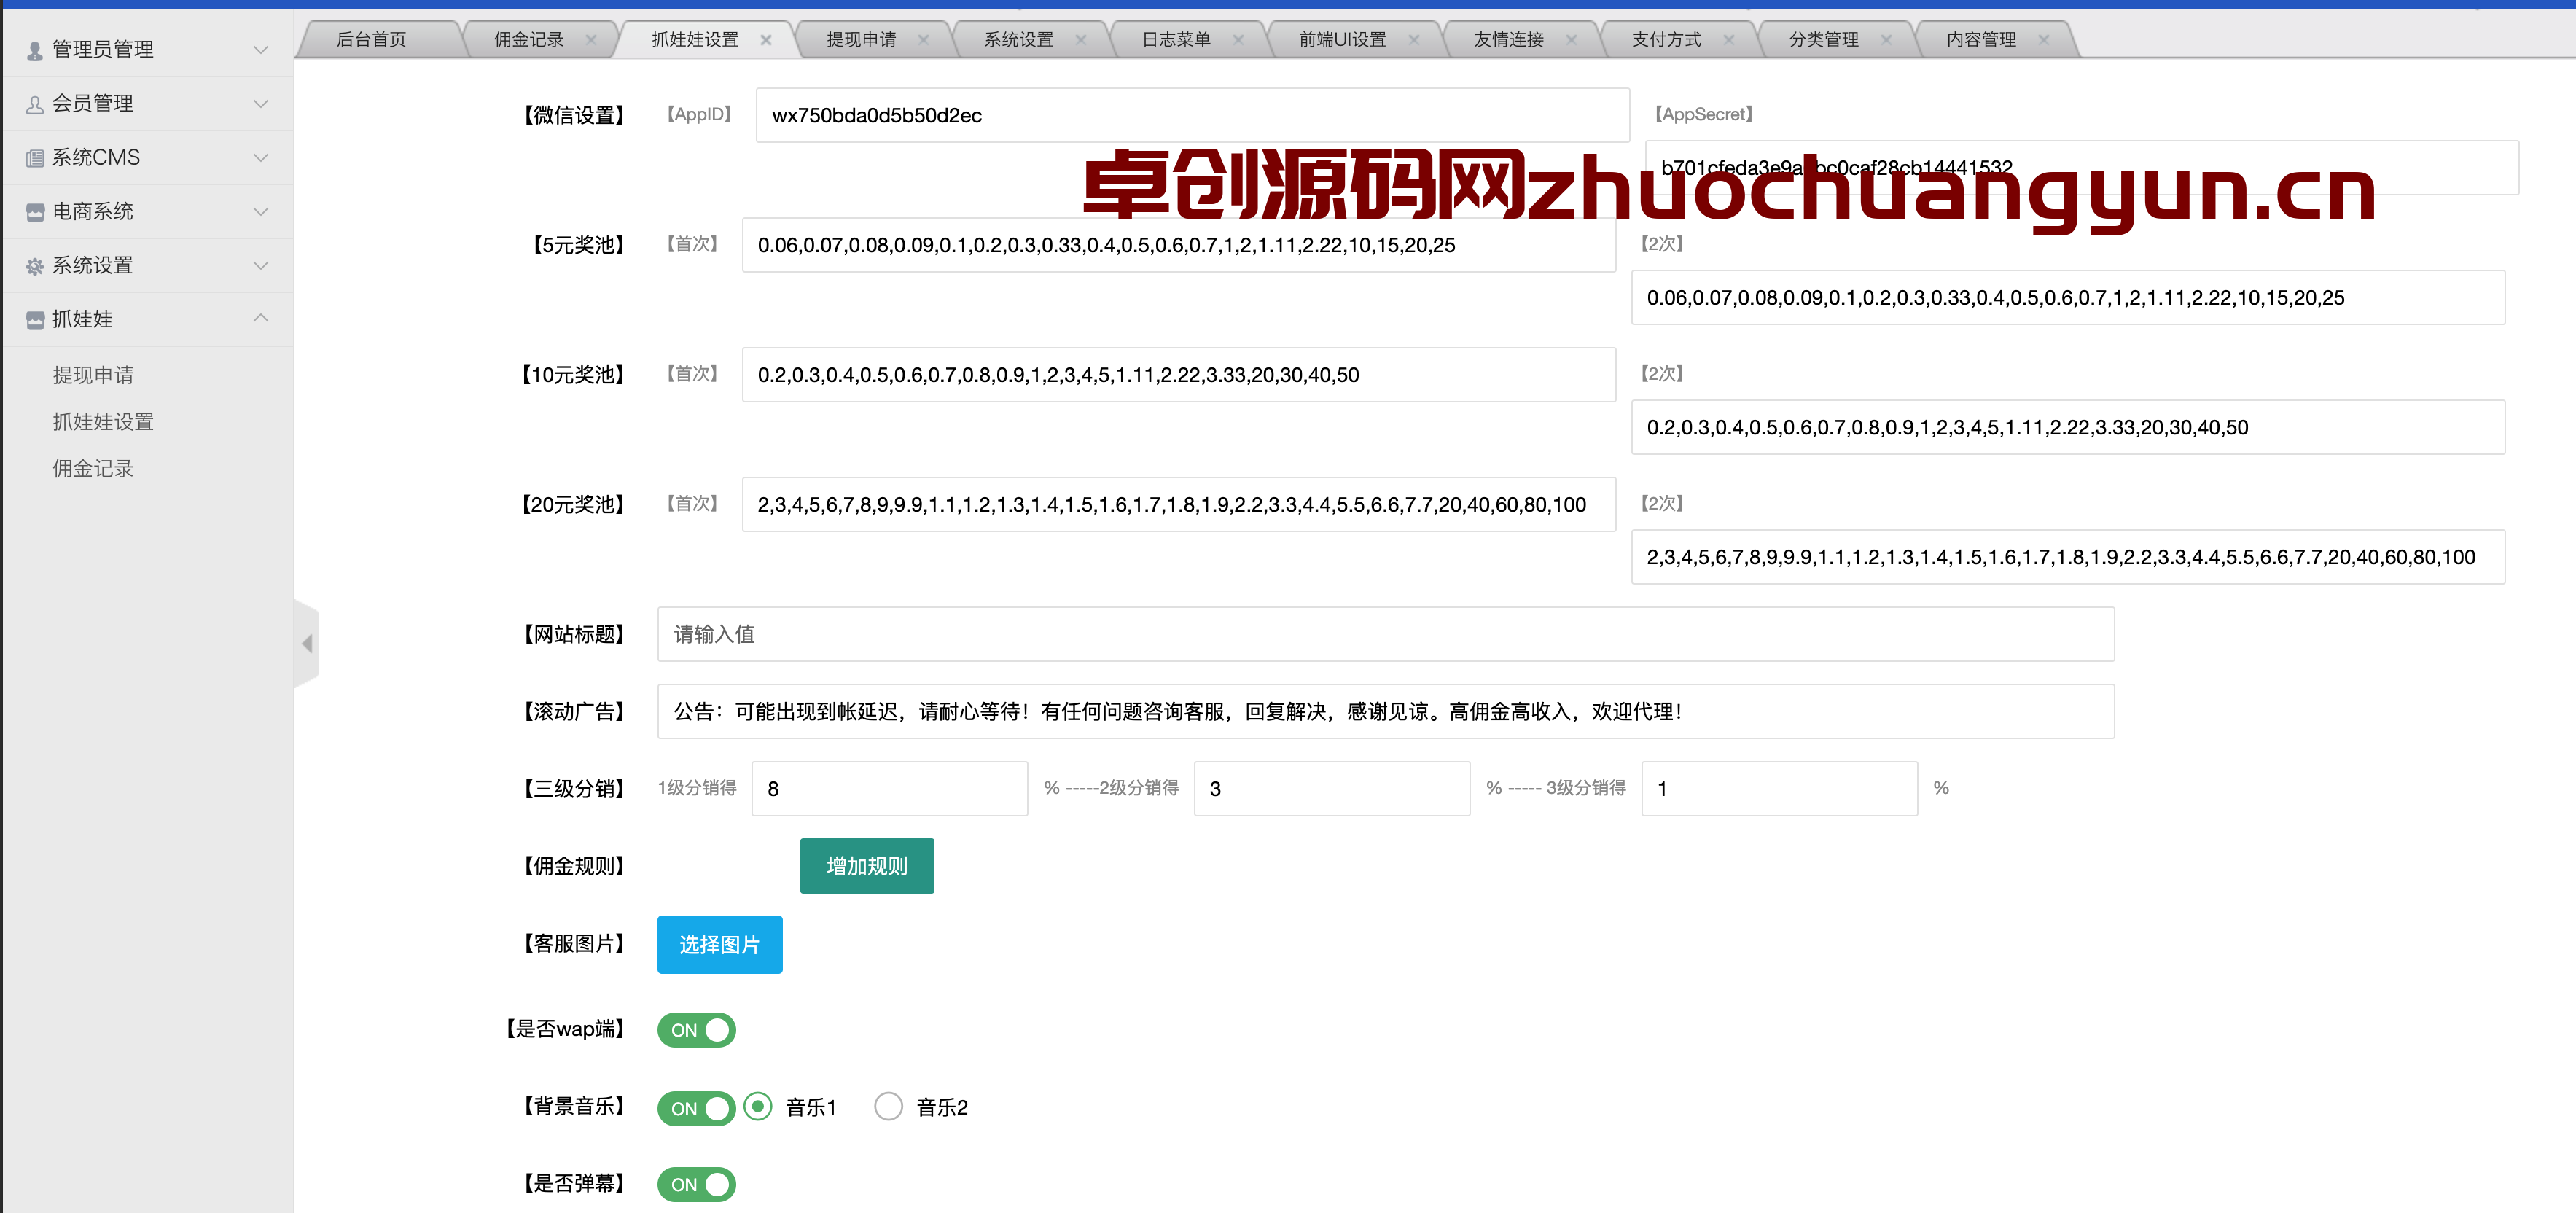Select the 音乐1 radio button
Screen dimensions: 2576x1213
click(x=758, y=1107)
